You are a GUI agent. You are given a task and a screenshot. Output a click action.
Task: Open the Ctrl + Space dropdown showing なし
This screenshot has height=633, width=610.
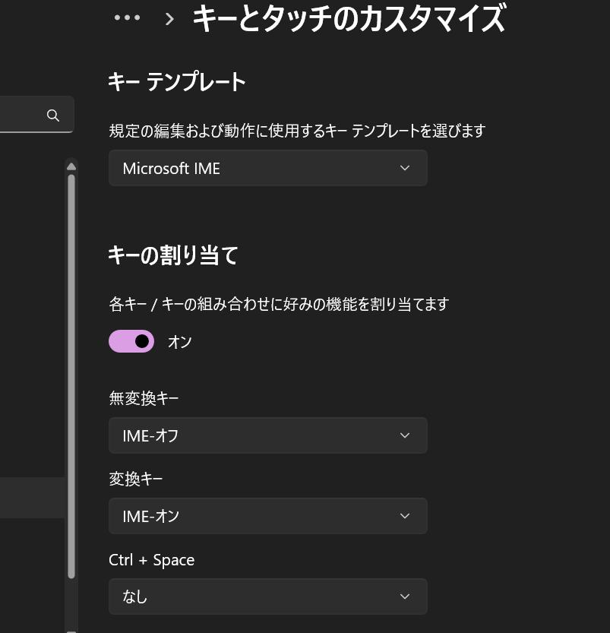(268, 597)
